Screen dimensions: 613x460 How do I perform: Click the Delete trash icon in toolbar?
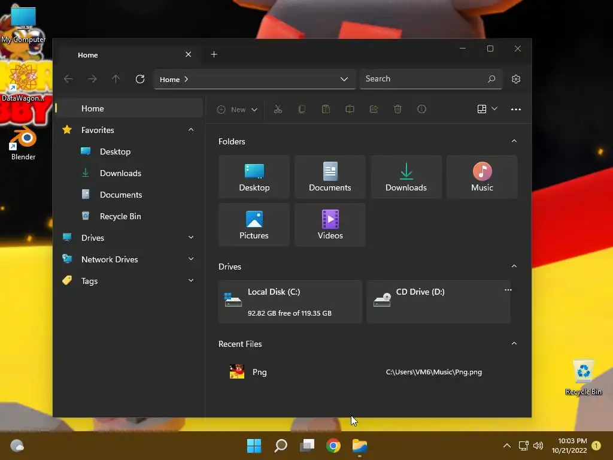click(x=397, y=109)
